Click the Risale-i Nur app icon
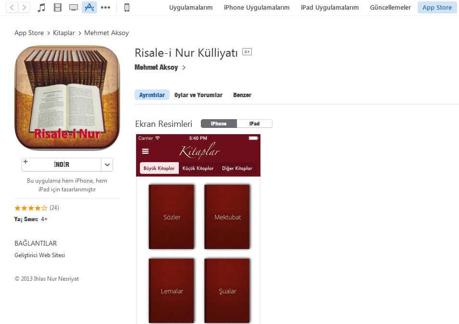This screenshot has height=324, width=459. point(67,98)
